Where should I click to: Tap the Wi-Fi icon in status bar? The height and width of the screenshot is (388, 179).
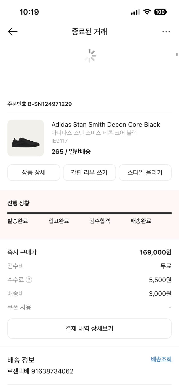[147, 12]
